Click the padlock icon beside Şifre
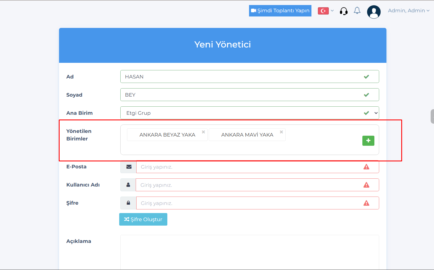The image size is (434, 270). [x=128, y=203]
